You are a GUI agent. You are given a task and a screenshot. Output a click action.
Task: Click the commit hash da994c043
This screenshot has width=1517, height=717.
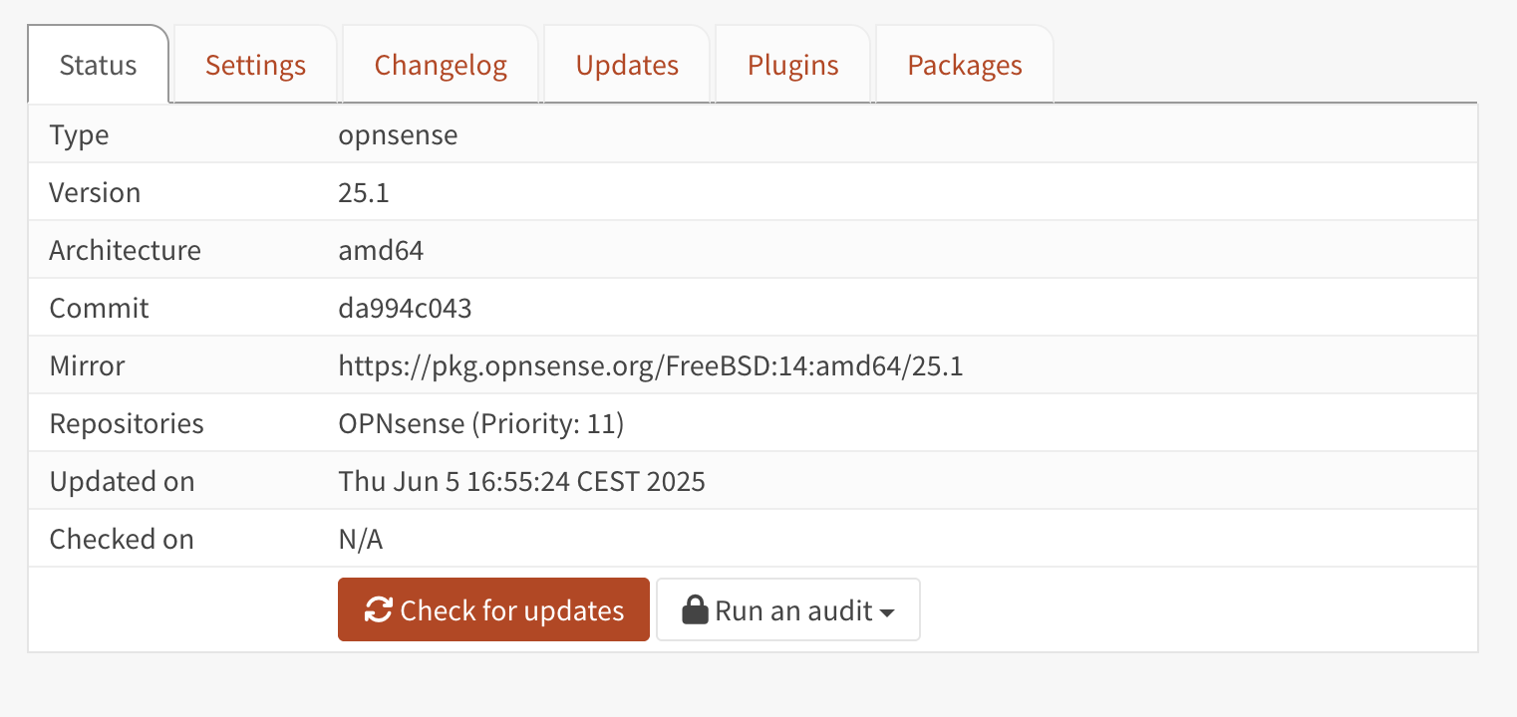(x=405, y=309)
